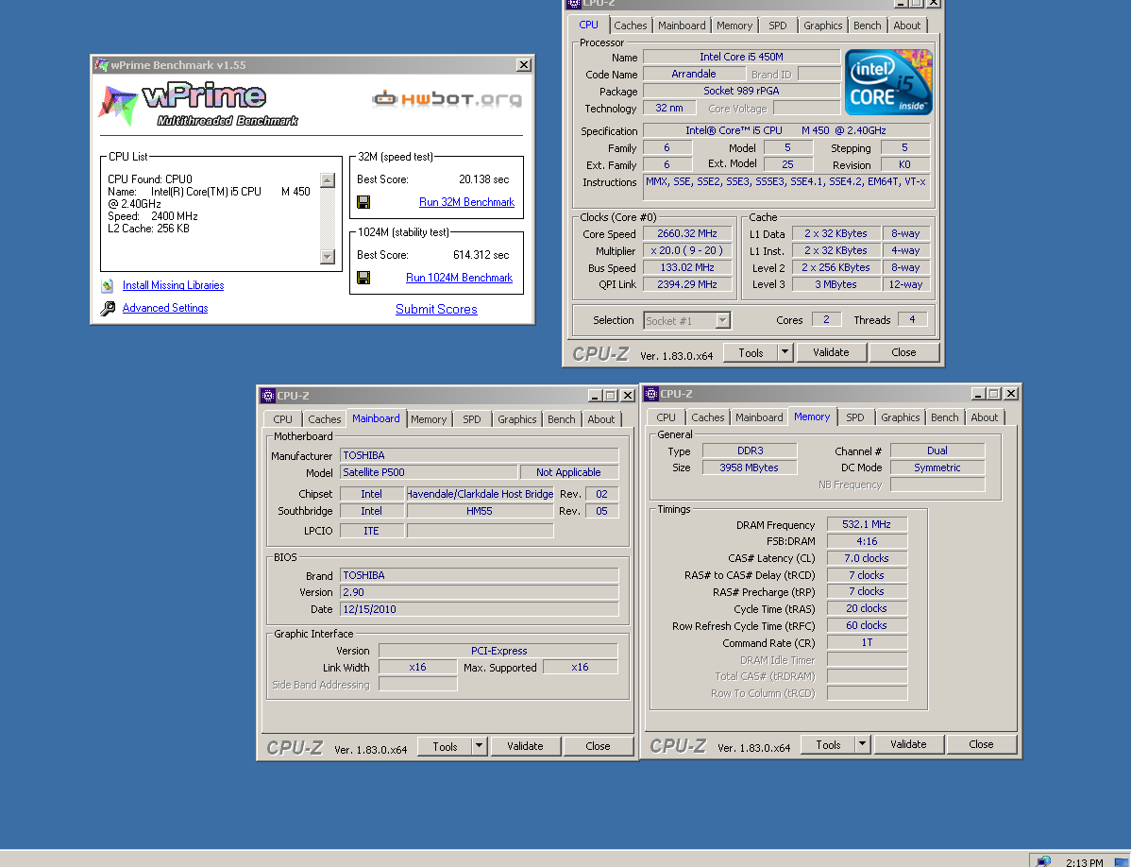The height and width of the screenshot is (867, 1131).
Task: Click the wPrime title bar icon
Action: (x=102, y=65)
